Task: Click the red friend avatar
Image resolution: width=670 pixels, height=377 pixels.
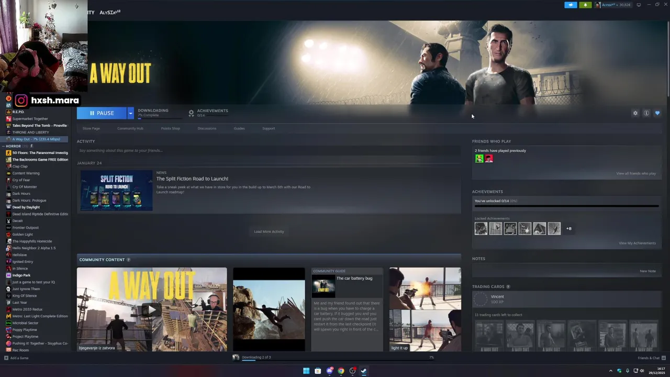Action: tap(489, 158)
